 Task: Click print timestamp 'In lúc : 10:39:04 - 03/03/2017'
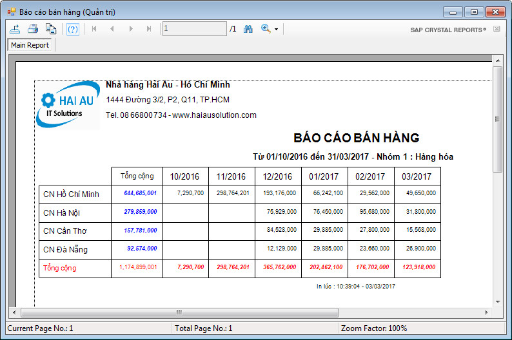[x=355, y=286]
